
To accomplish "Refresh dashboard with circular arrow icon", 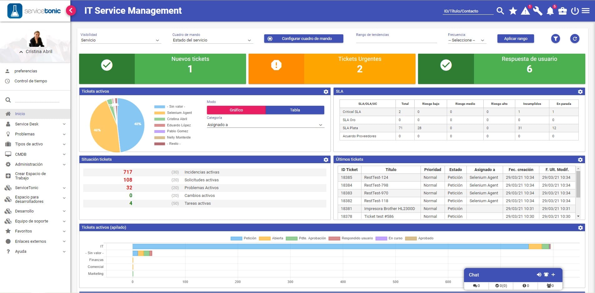I will [x=575, y=39].
